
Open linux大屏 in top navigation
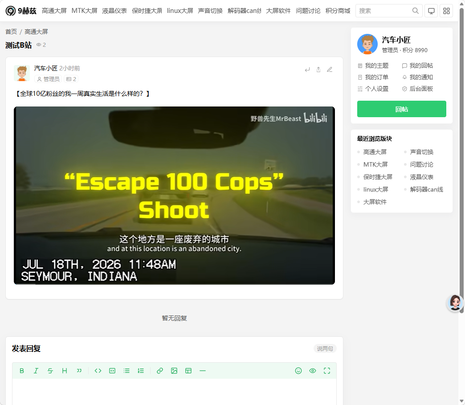point(179,11)
